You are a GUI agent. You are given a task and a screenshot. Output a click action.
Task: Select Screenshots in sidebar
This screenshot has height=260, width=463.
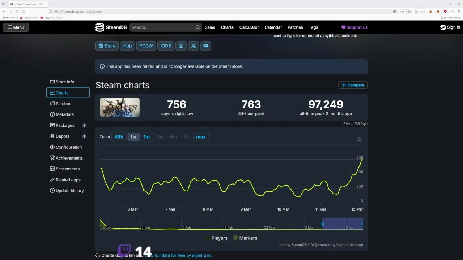(68, 169)
